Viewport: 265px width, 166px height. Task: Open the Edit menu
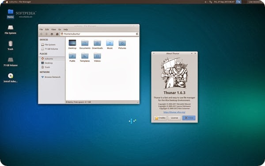[47, 30]
